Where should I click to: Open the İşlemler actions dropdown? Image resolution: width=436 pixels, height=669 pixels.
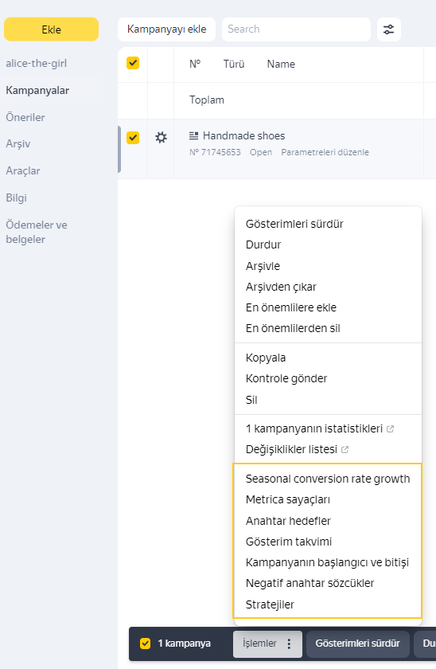point(267,644)
